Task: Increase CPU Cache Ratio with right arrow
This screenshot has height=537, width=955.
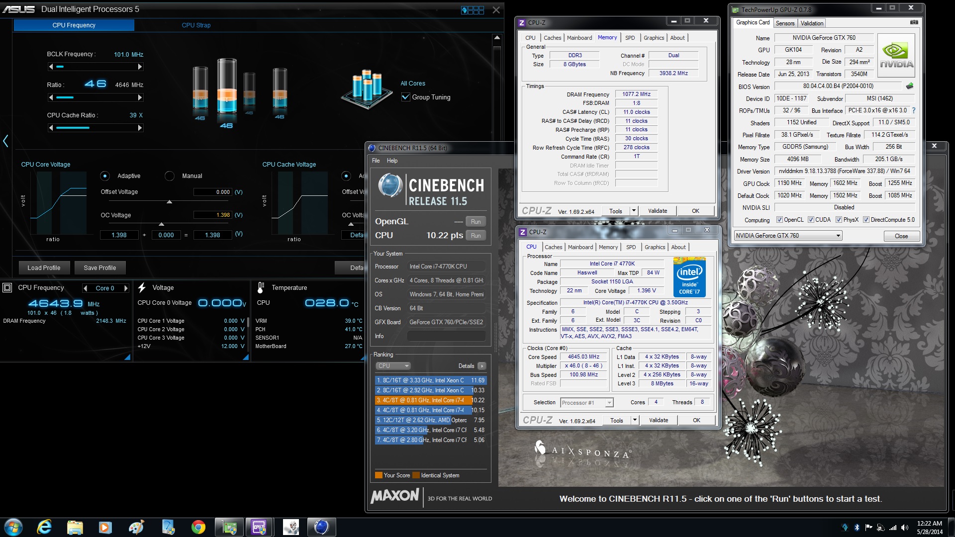Action: pos(140,128)
